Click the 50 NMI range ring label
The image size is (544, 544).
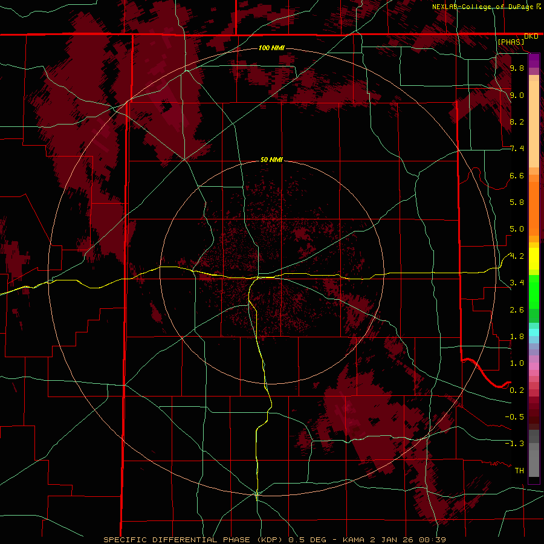tap(271, 160)
